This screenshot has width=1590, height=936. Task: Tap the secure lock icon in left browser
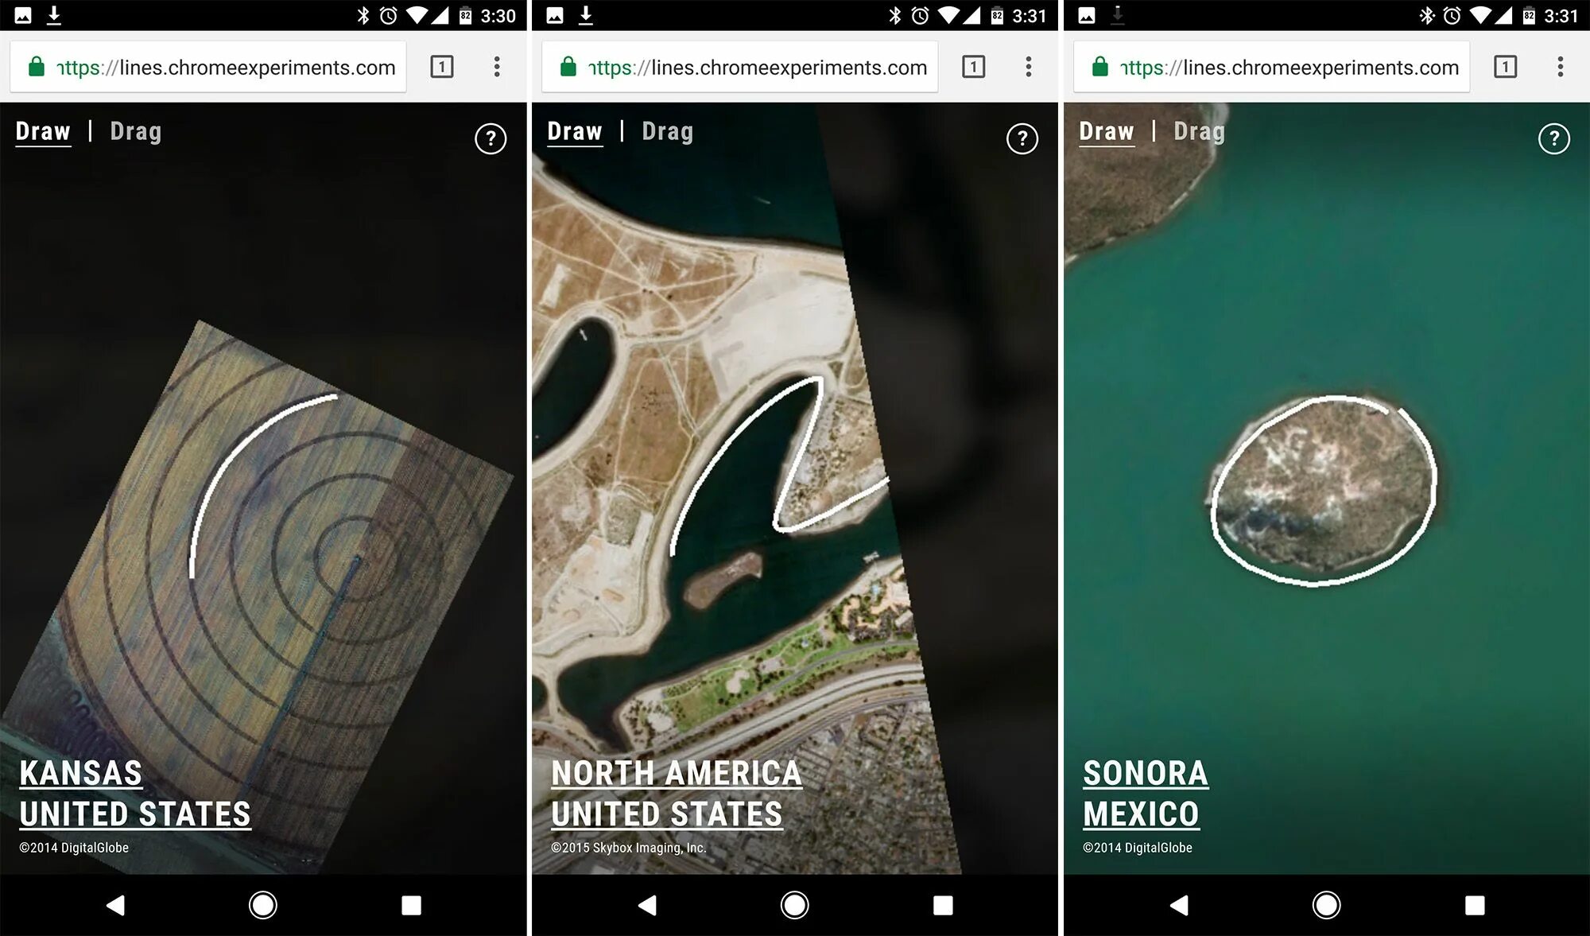click(x=37, y=67)
